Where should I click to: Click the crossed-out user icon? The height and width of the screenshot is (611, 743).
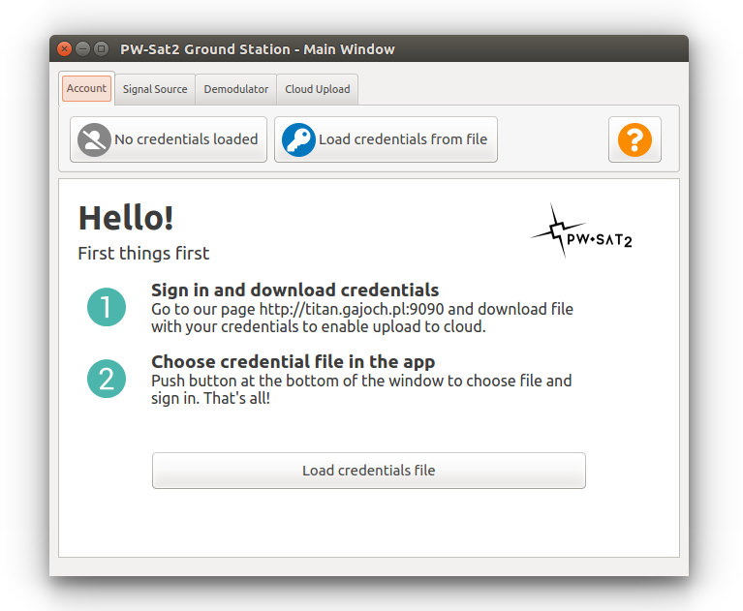point(94,139)
